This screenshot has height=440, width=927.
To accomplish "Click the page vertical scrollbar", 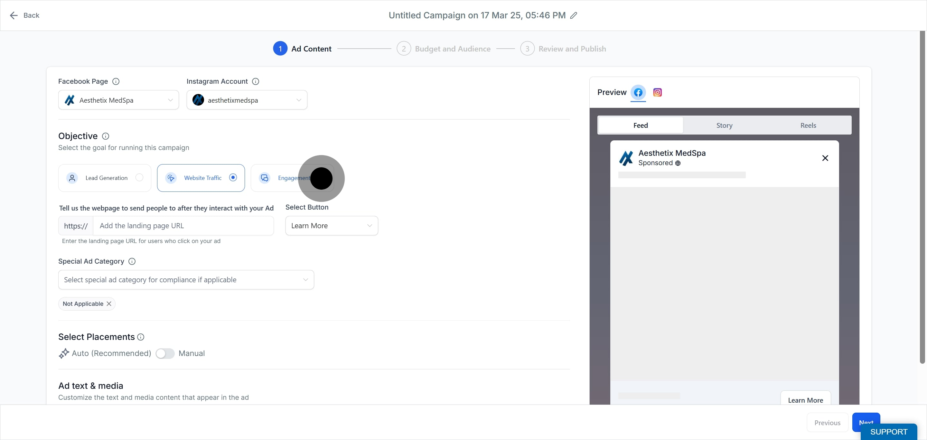I will 922,197.
